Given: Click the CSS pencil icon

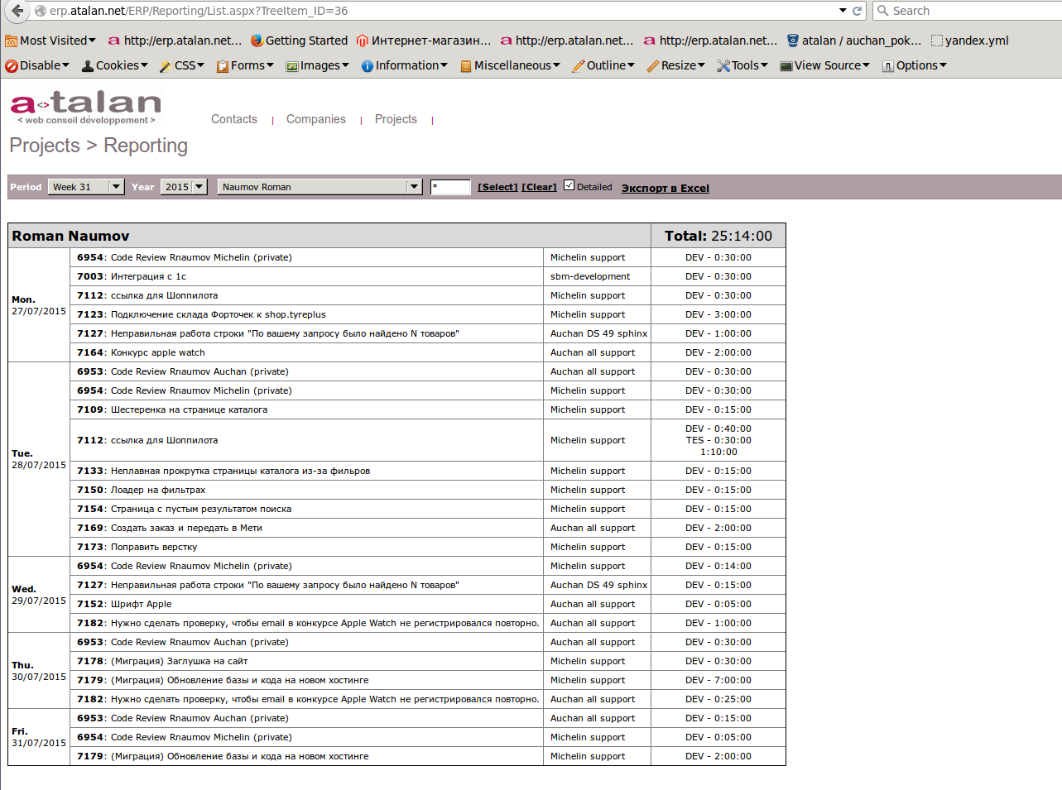Looking at the screenshot, I should [166, 66].
